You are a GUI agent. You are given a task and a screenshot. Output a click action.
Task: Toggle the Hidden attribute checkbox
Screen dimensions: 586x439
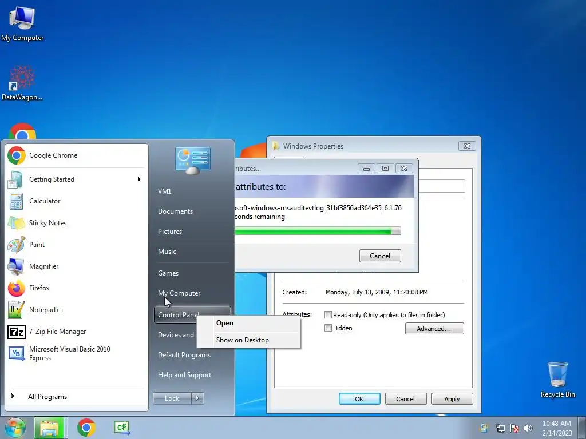click(328, 328)
